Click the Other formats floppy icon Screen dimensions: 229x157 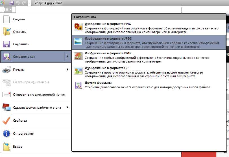point(78,85)
